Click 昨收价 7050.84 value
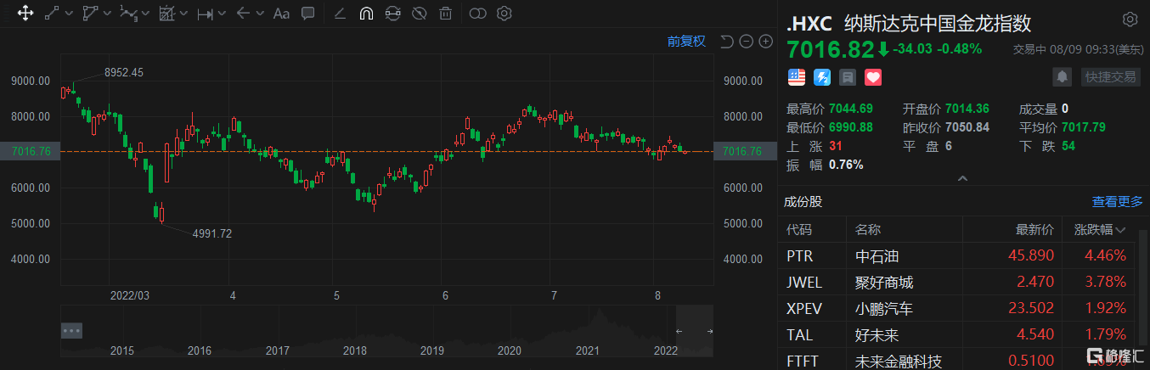The width and height of the screenshot is (1150, 370). pos(968,127)
